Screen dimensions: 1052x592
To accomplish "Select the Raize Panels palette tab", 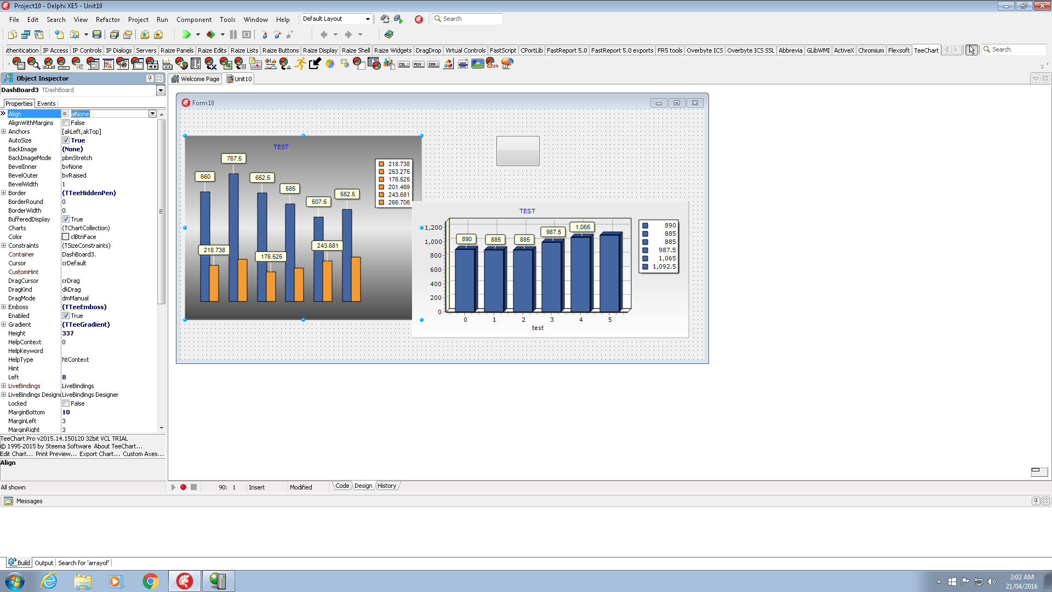I will point(177,50).
